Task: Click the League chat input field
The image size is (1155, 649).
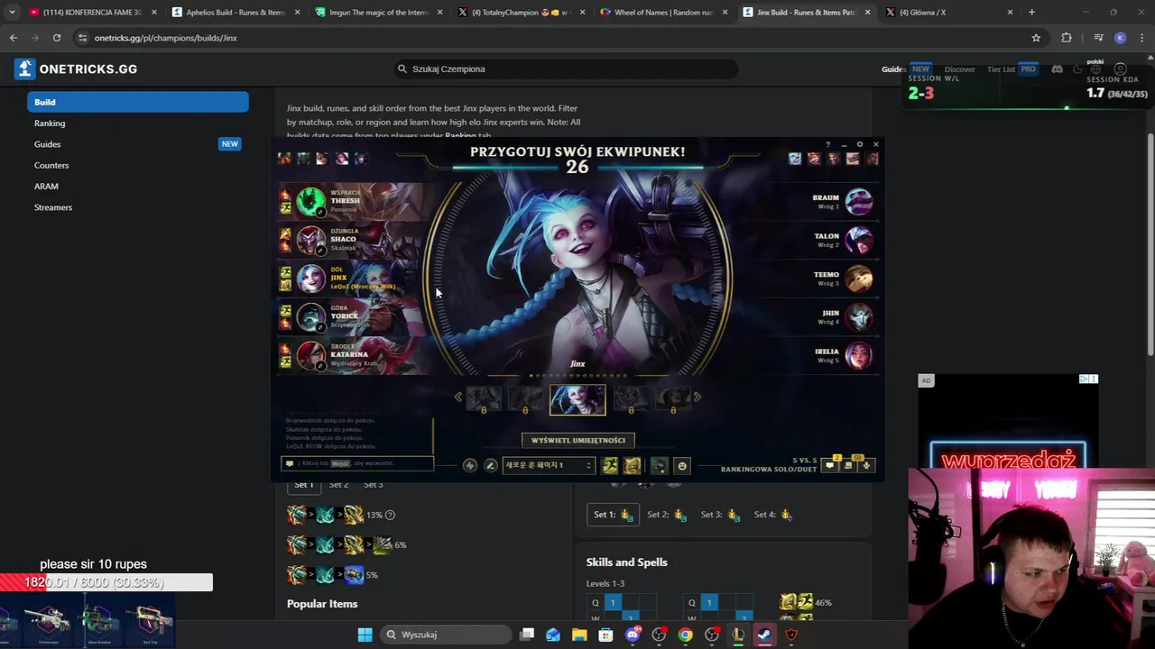Action: 357,463
